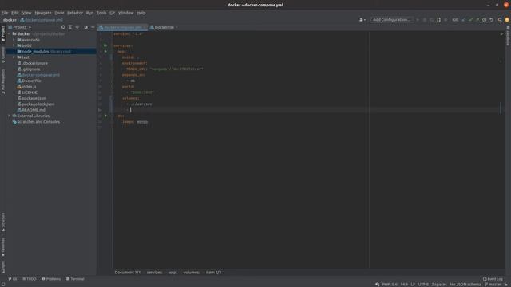The width and height of the screenshot is (511, 287).
Task: Click the Expand All icon in Project panel
Action: click(x=70, y=27)
